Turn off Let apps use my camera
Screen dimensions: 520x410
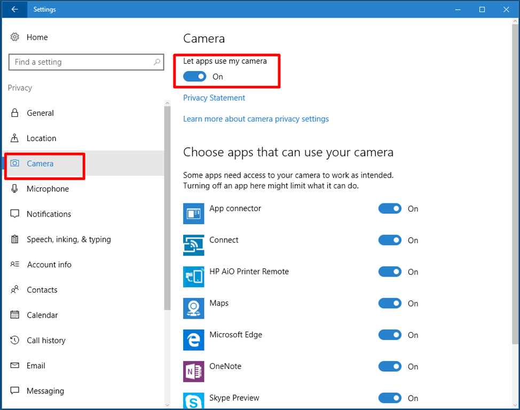click(194, 76)
